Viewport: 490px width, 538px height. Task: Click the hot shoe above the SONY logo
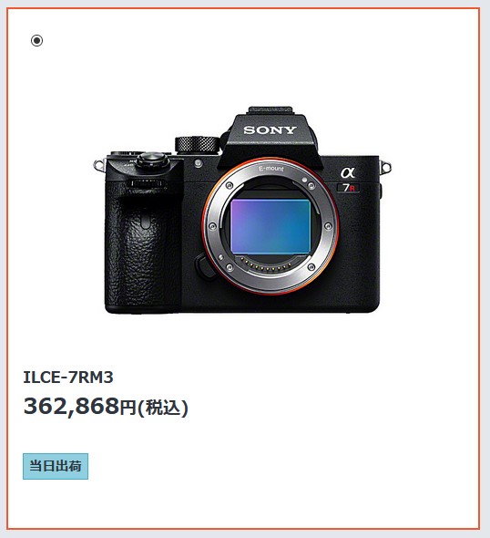271,110
